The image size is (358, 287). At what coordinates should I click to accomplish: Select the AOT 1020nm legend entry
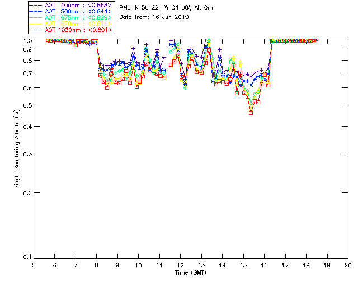coord(70,30)
